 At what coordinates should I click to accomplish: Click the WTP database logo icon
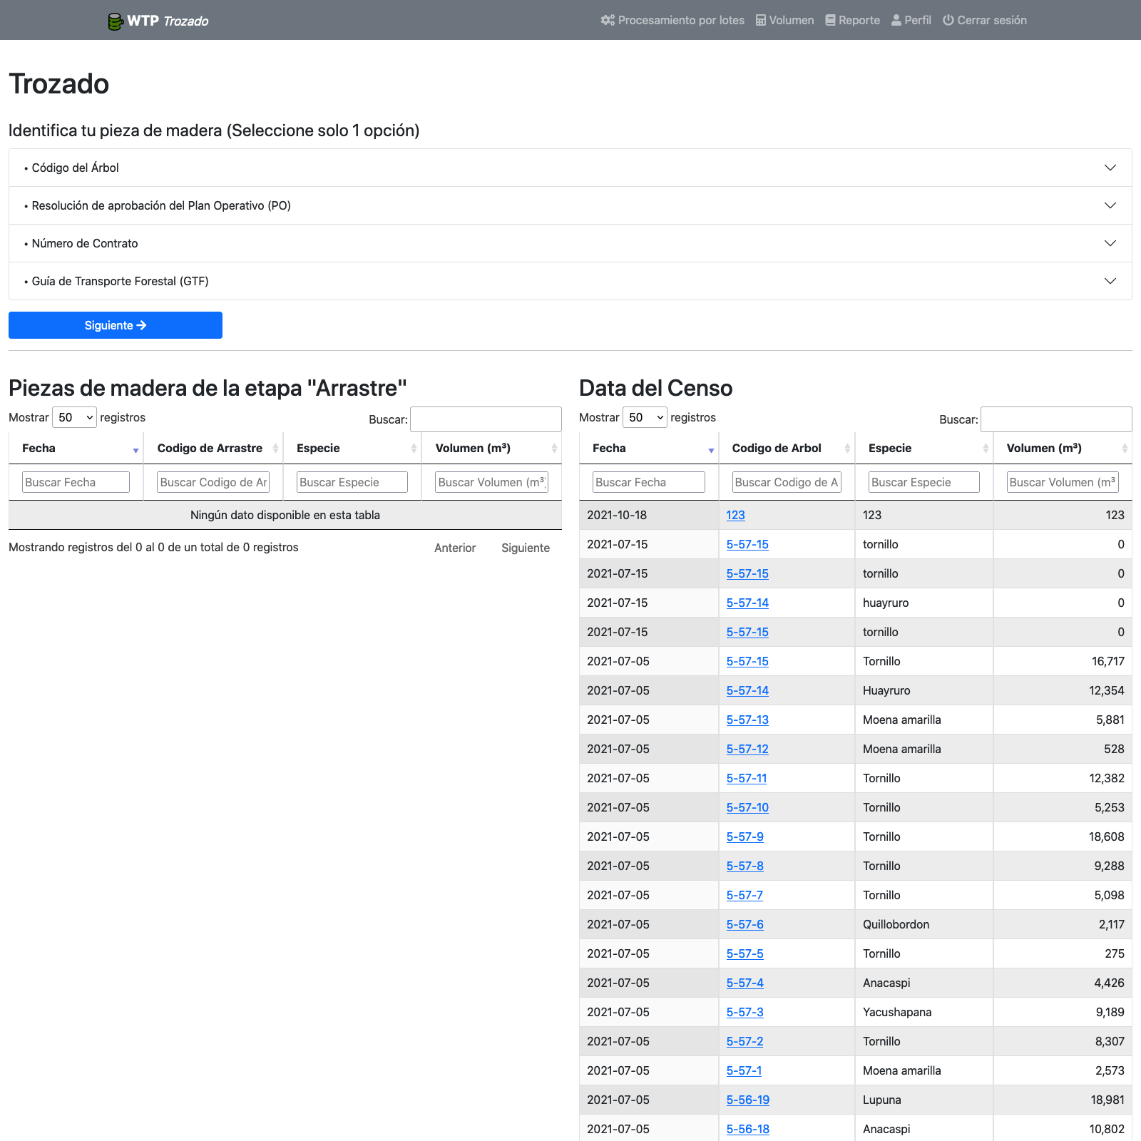point(116,21)
